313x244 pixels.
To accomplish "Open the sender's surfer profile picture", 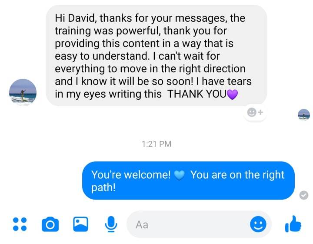I will tap(23, 92).
